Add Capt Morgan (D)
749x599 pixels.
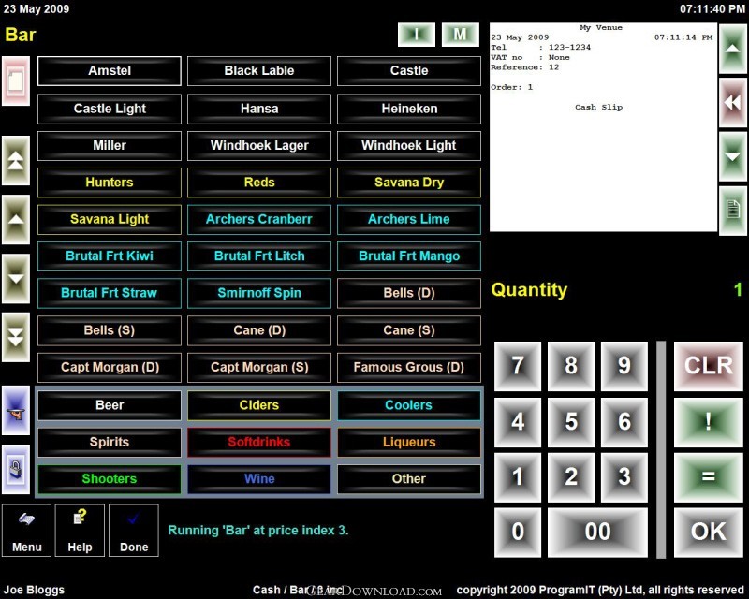tap(110, 367)
